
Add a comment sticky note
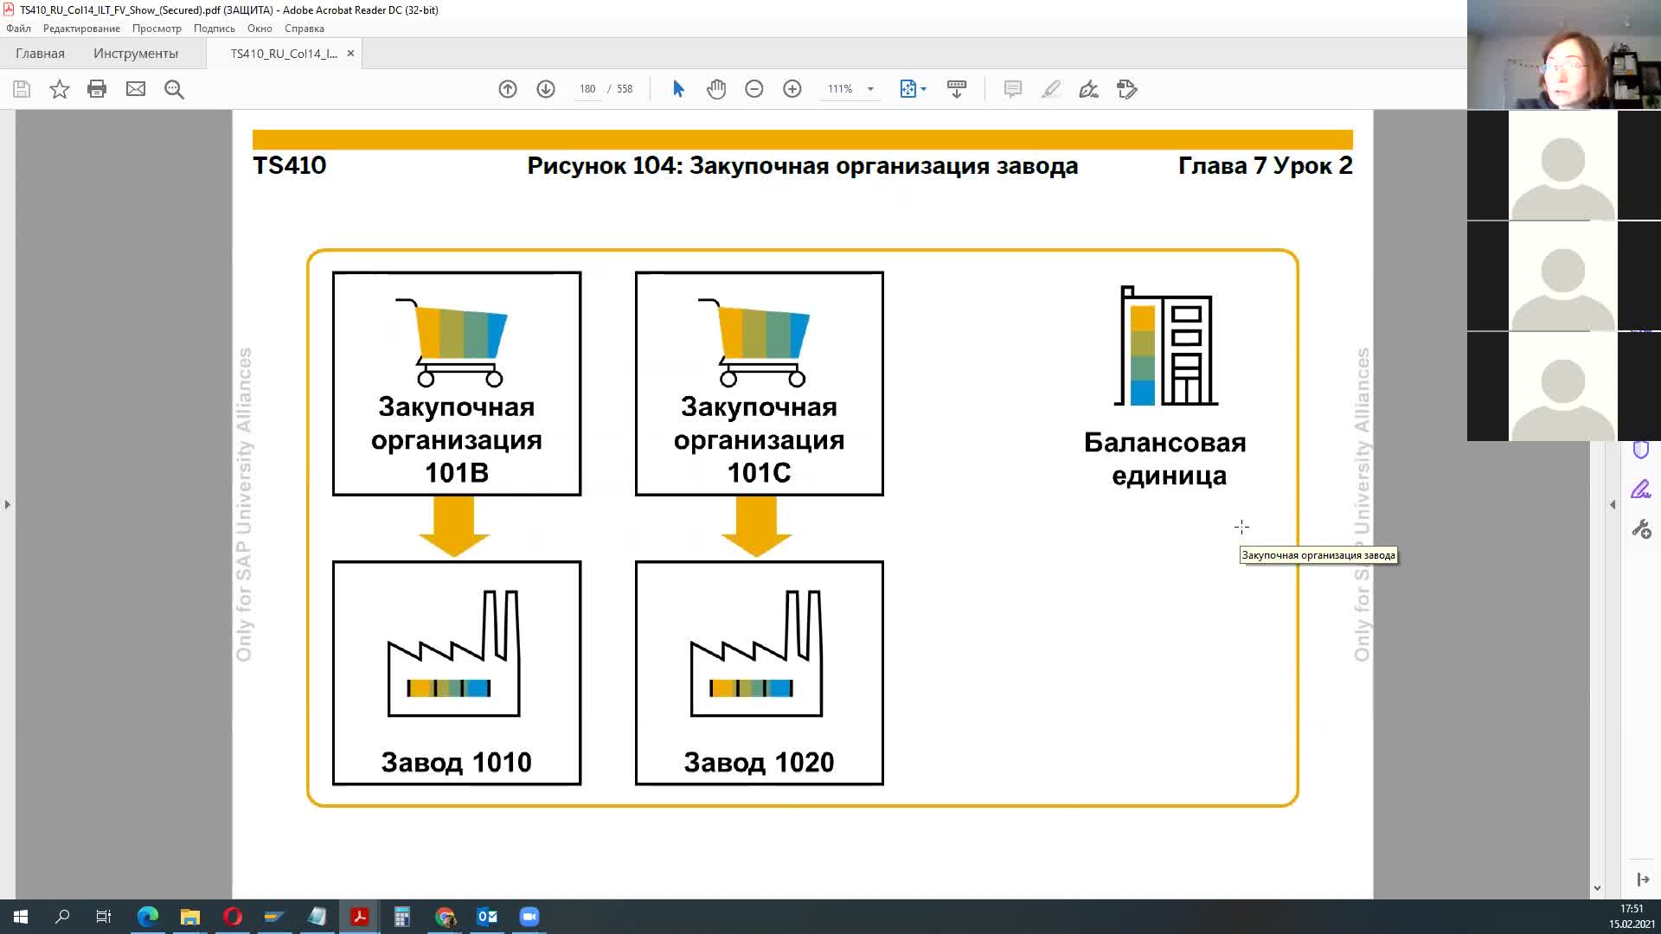1013,89
